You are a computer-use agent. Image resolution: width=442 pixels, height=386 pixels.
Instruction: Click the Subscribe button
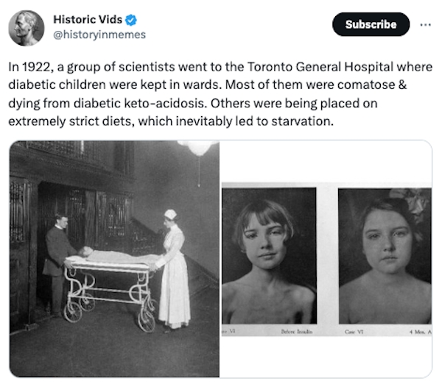tap(370, 24)
